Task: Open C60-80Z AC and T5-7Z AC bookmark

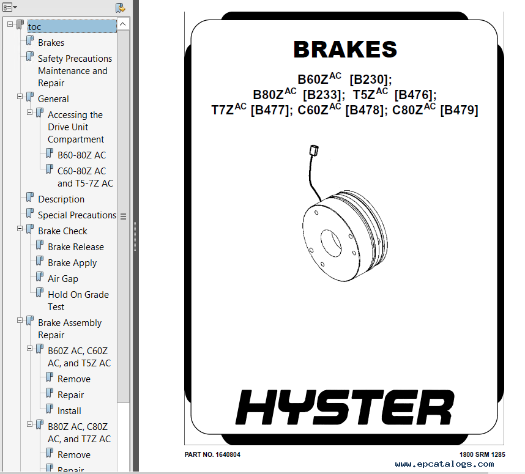Action: (x=86, y=177)
